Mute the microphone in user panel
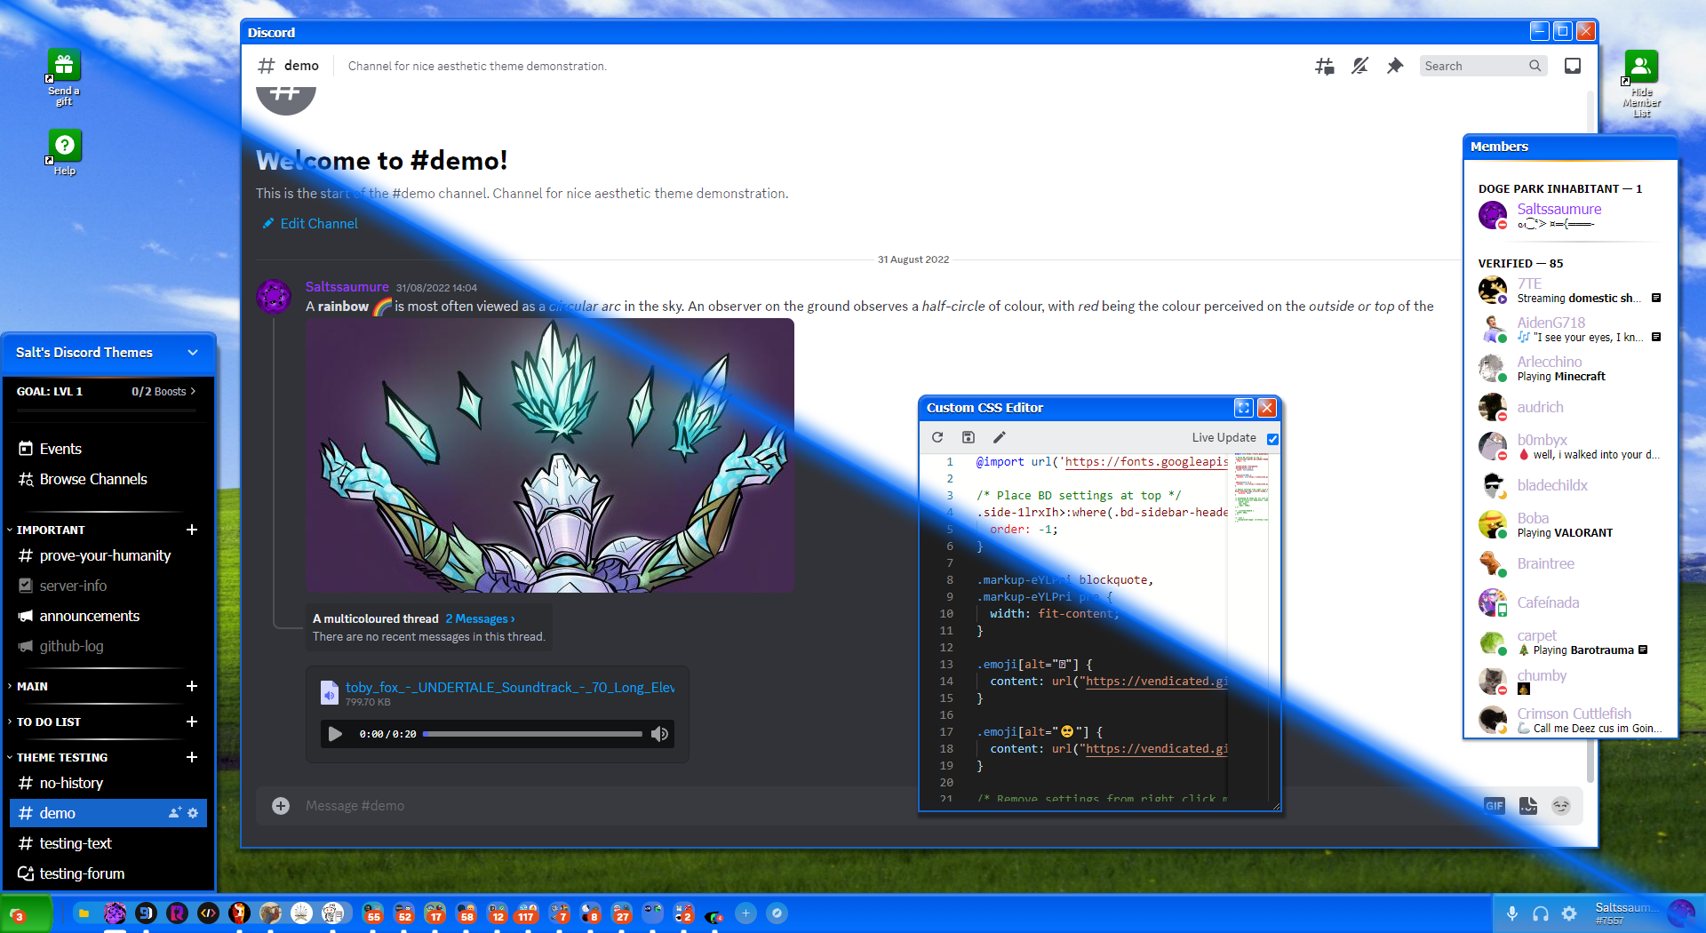The image size is (1706, 933). pyautogui.click(x=1511, y=913)
